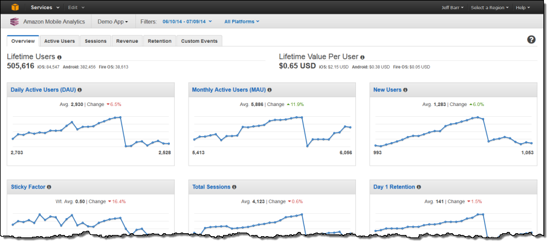Open the Services dropdown menu
550x244 pixels.
click(45, 7)
